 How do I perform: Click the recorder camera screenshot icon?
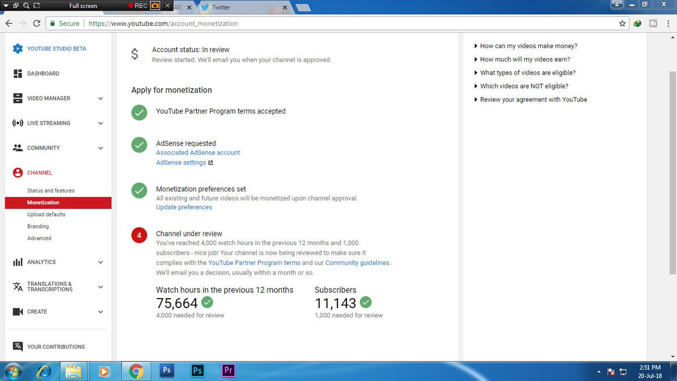[x=154, y=6]
